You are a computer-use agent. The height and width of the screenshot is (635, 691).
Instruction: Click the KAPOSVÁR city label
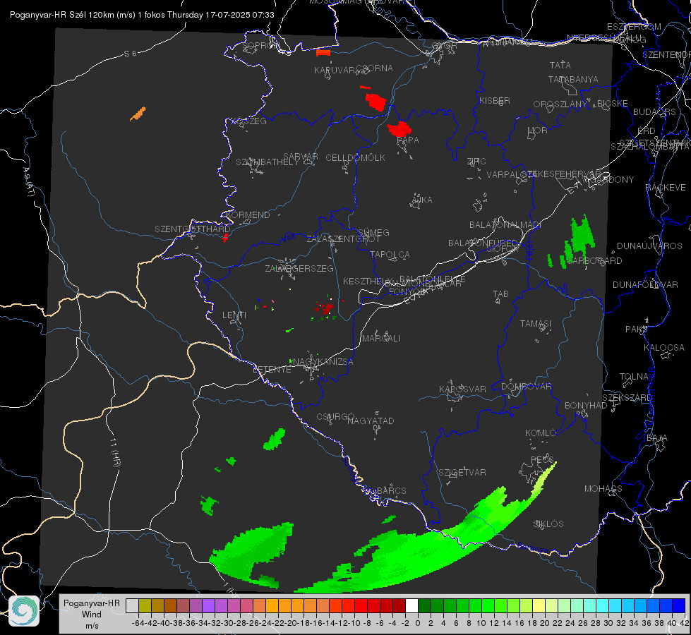pos(462,389)
